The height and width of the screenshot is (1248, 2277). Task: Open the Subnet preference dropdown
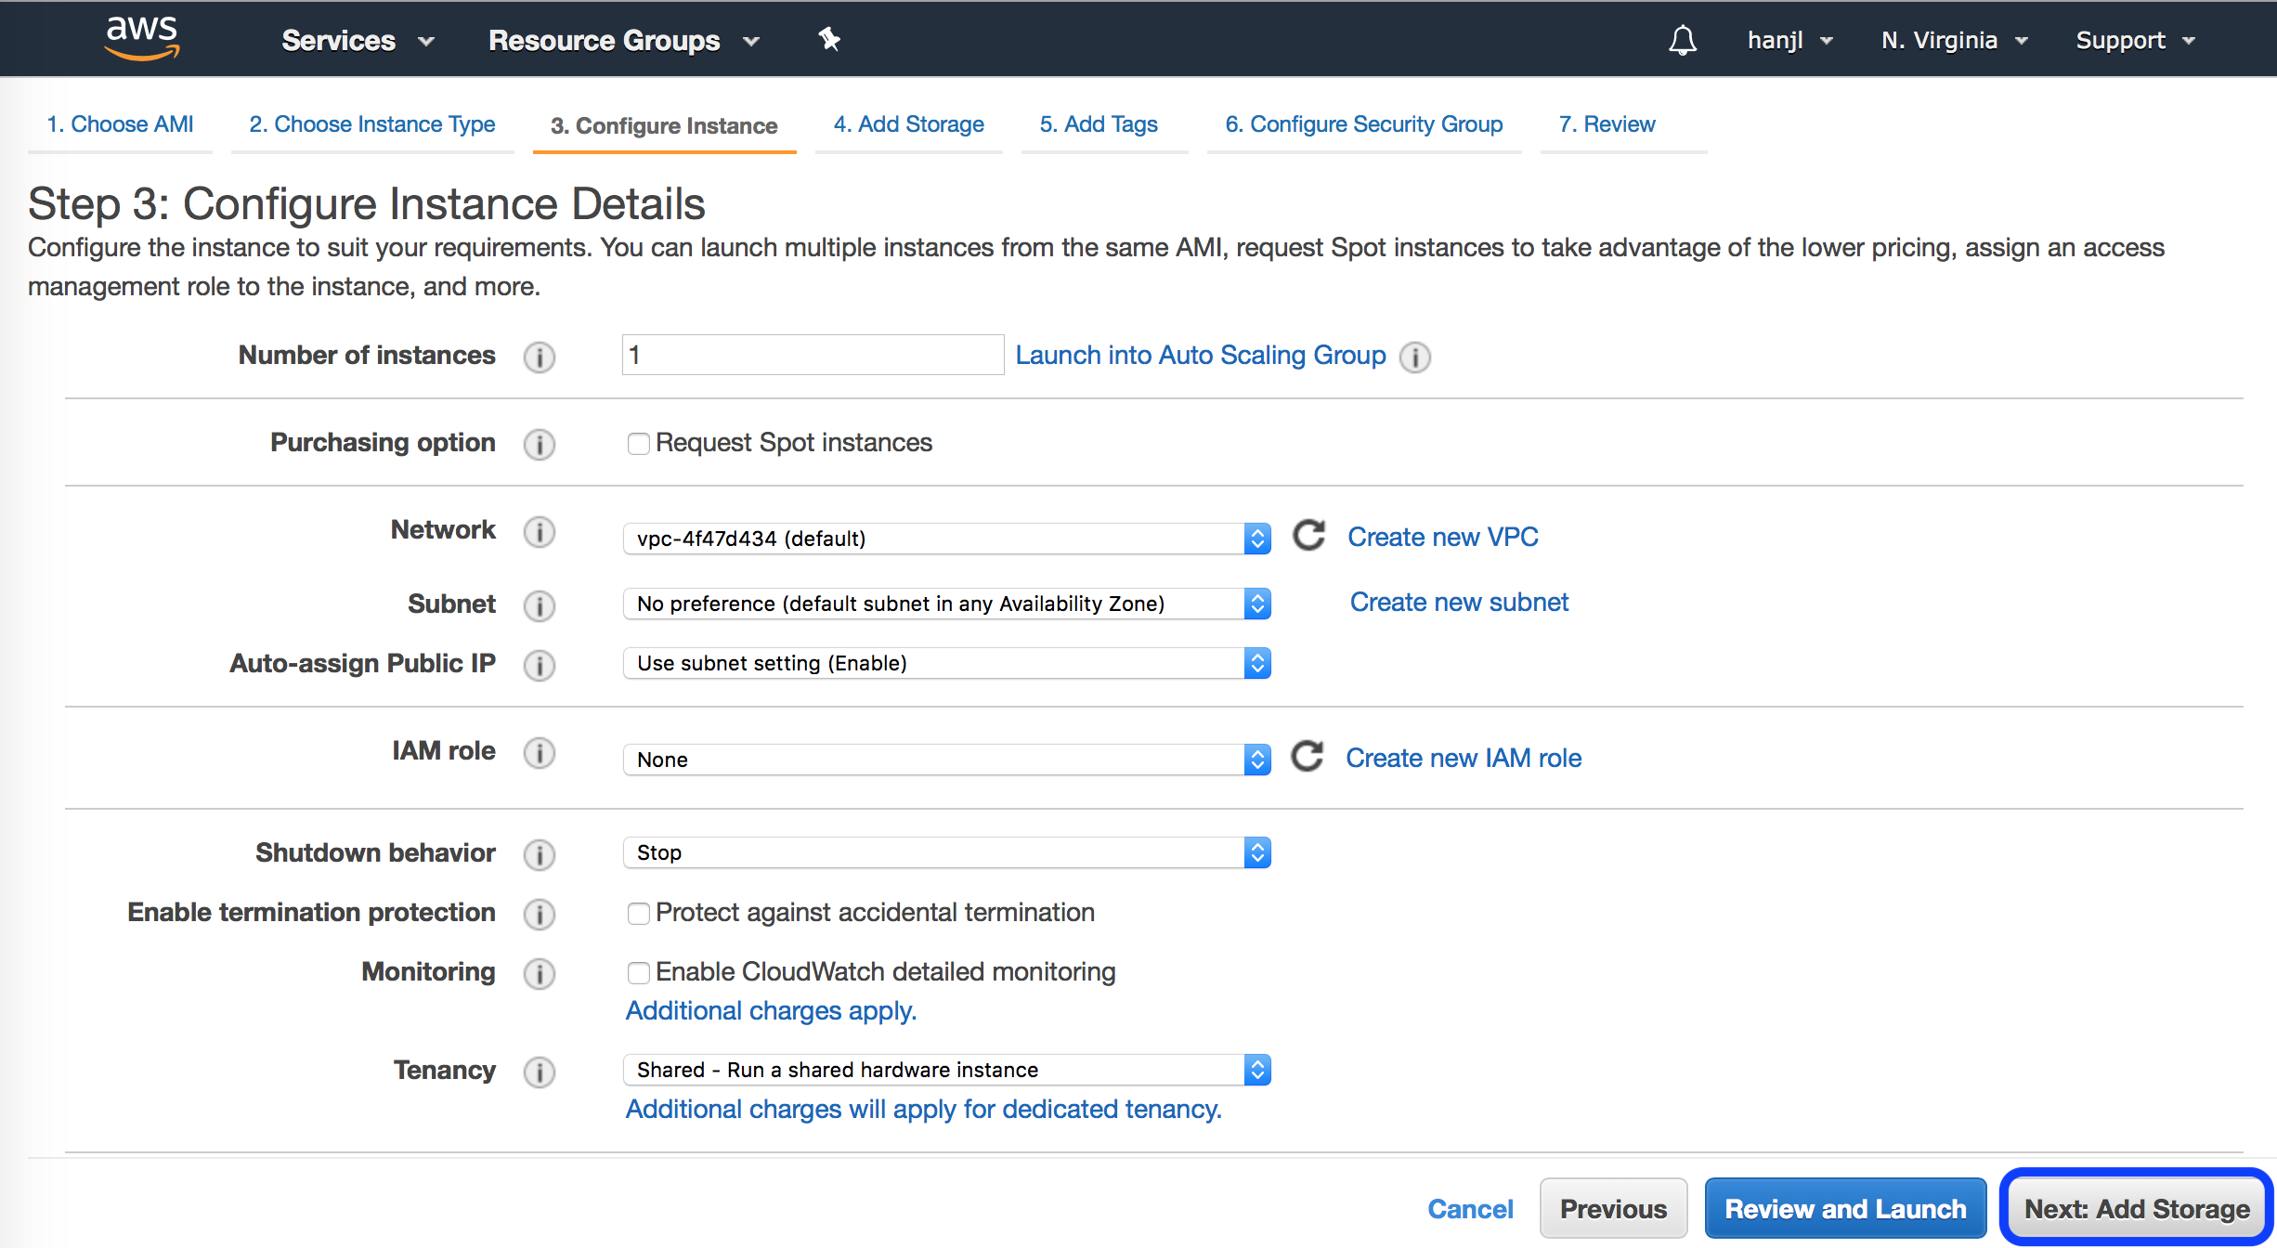tap(945, 604)
